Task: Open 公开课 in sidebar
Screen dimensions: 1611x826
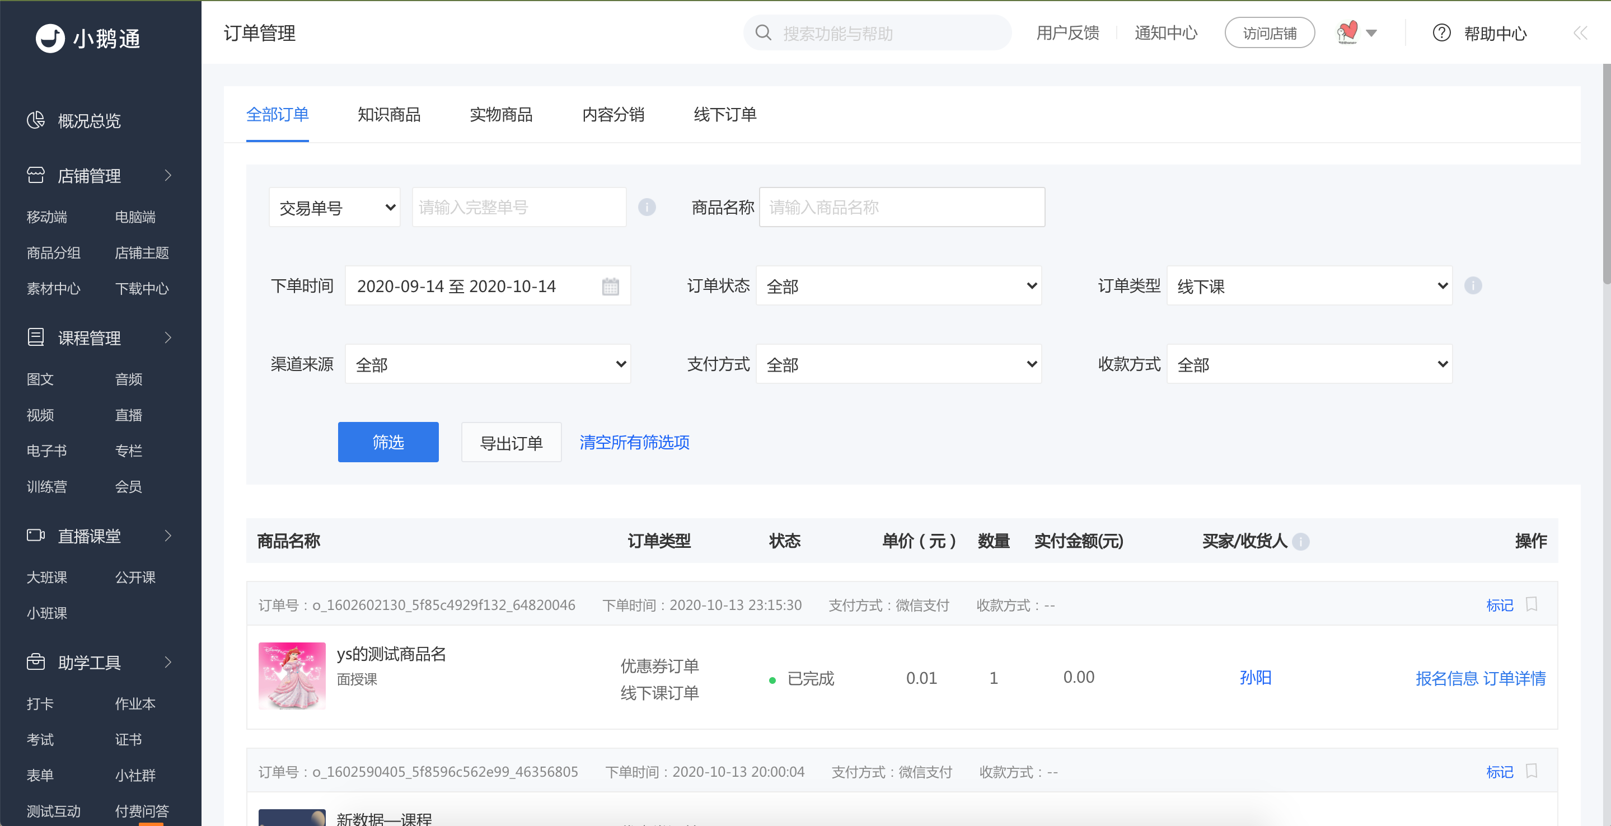Action: (135, 577)
